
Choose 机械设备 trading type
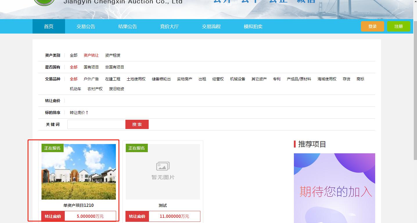point(238,79)
